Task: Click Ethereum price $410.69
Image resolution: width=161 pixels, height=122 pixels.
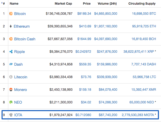Action: click(x=85, y=26)
